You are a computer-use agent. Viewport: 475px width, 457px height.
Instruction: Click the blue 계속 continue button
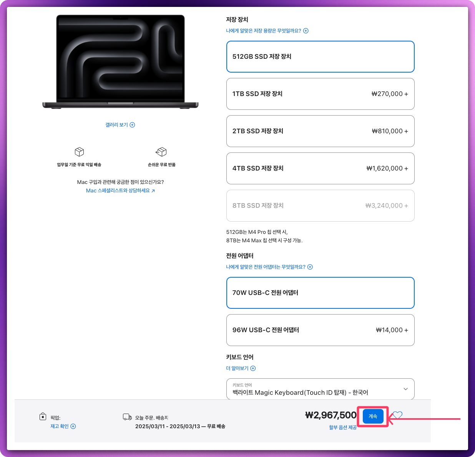pyautogui.click(x=373, y=416)
